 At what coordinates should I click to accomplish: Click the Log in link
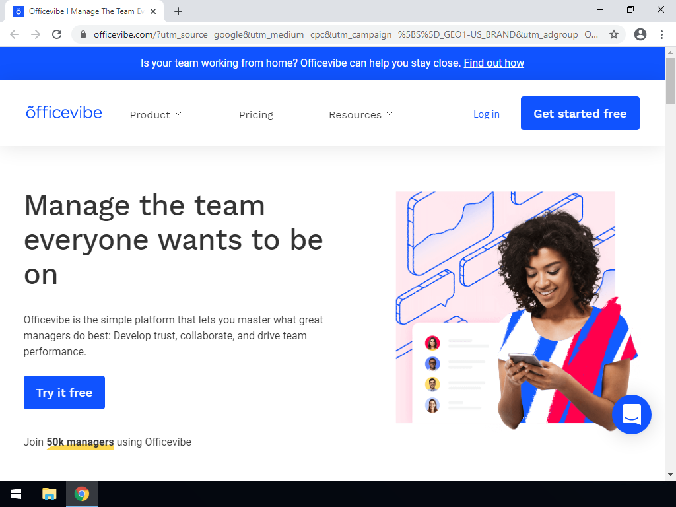coord(487,114)
